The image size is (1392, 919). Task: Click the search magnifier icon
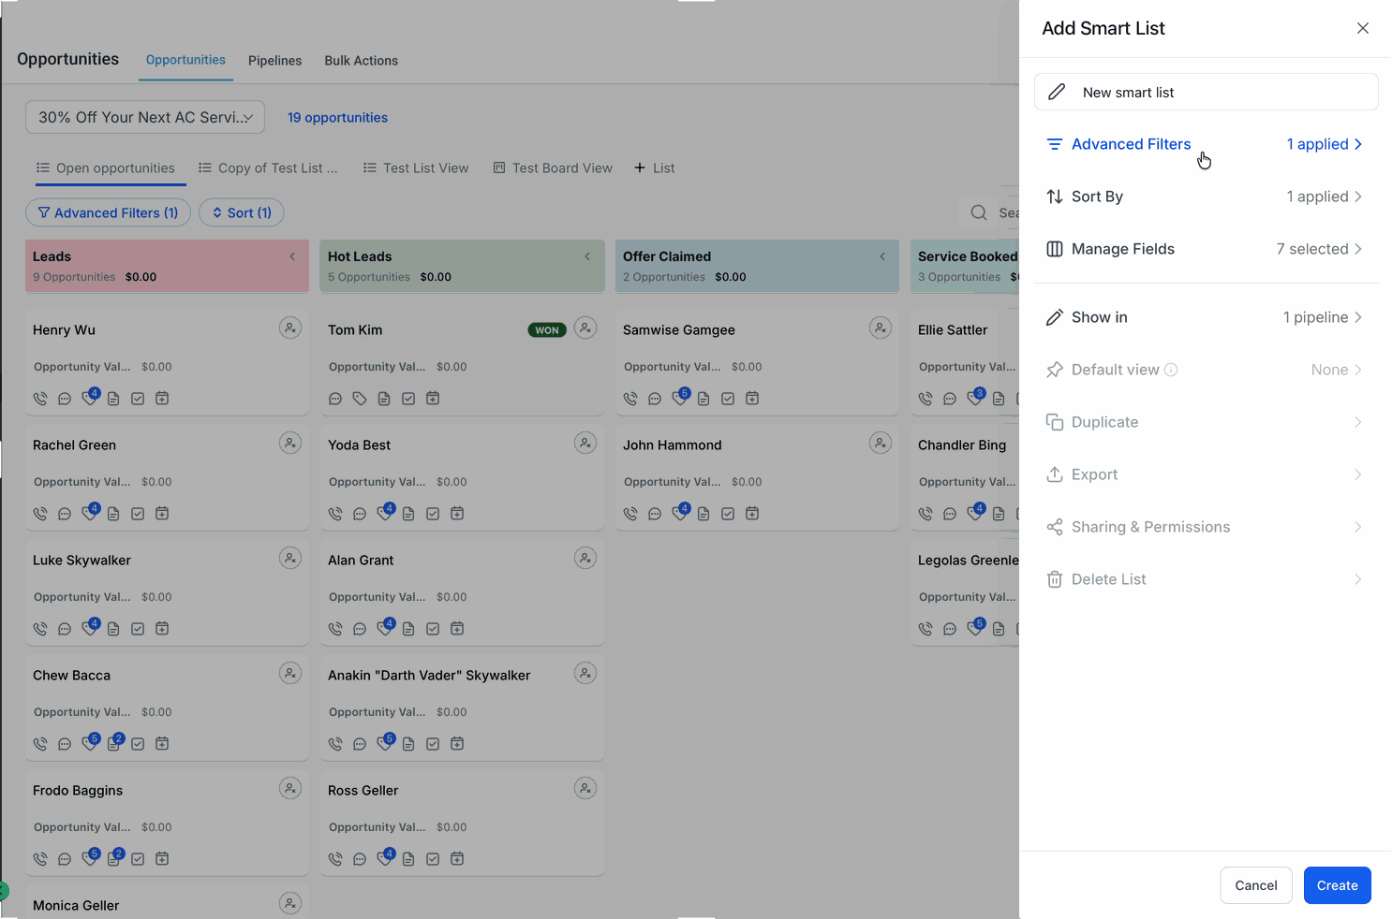coord(979,212)
